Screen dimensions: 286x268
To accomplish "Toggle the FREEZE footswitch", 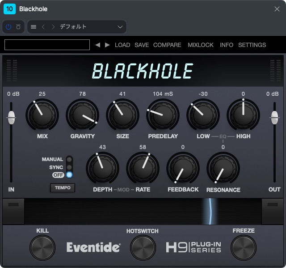I will pyautogui.click(x=243, y=248).
